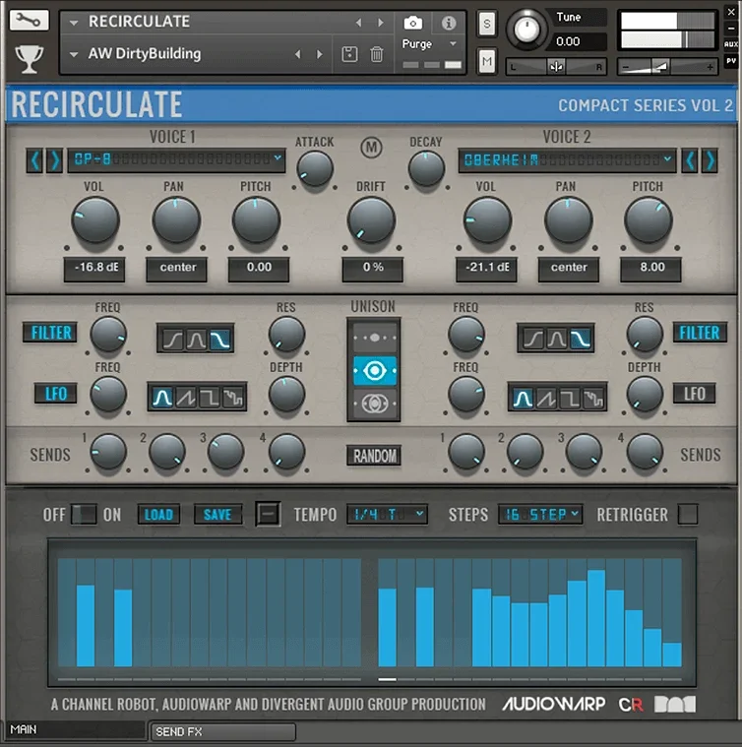Click the PV button

[731, 61]
